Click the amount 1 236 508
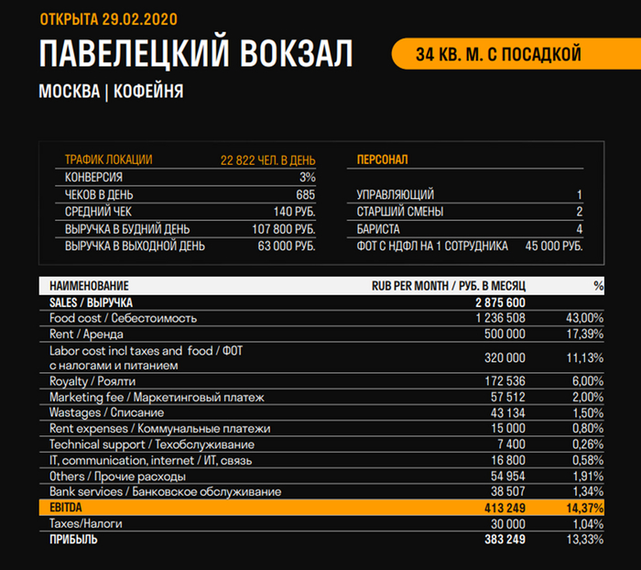Screen dimensions: 641x570 tap(500, 318)
